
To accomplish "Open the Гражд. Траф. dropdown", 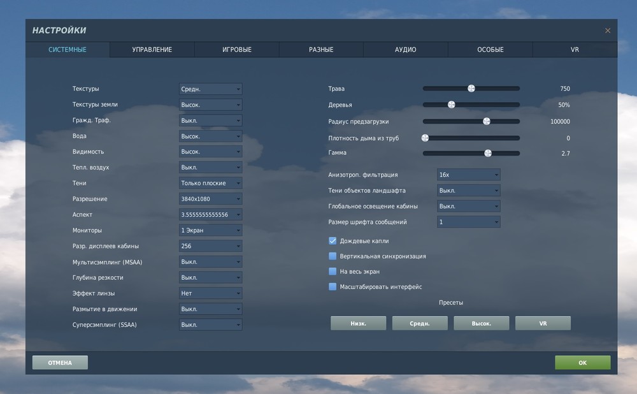I will pyautogui.click(x=210, y=120).
